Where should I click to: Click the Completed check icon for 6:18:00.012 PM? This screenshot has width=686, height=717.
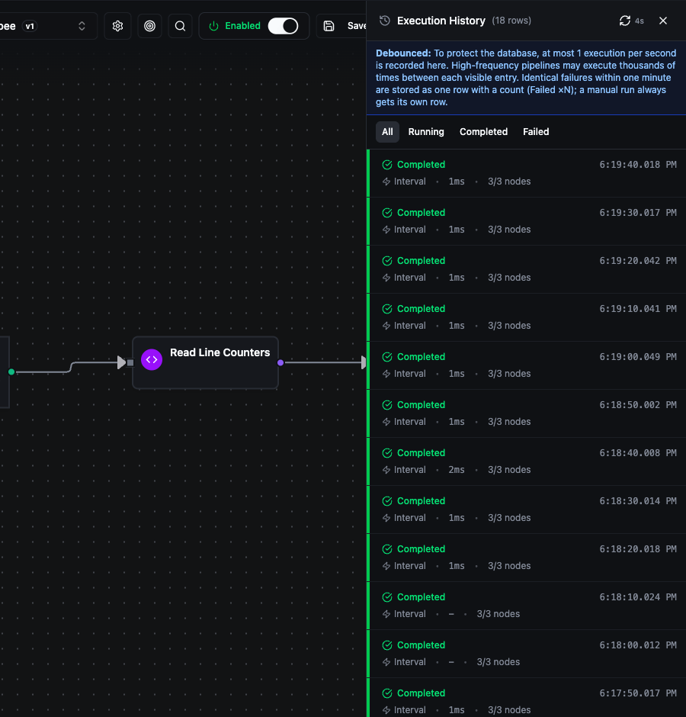pos(387,645)
